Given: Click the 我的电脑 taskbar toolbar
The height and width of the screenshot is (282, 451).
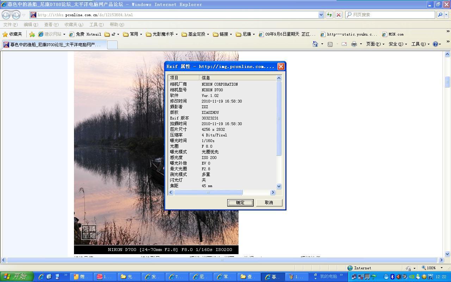Looking at the screenshot, I should [328, 276].
